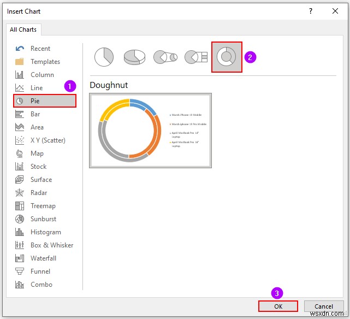The height and width of the screenshot is (319, 350).
Task: Click the Recent category arrow icon
Action: [x=20, y=49]
